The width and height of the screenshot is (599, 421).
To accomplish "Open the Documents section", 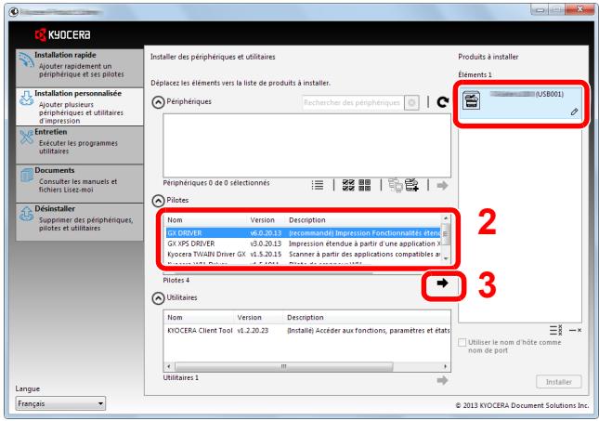I will 80,183.
